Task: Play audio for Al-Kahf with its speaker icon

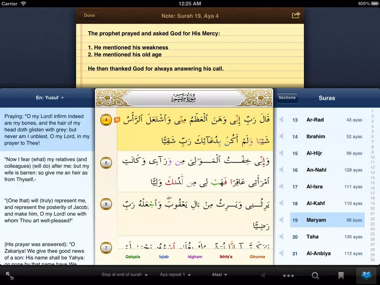Action: (281, 203)
